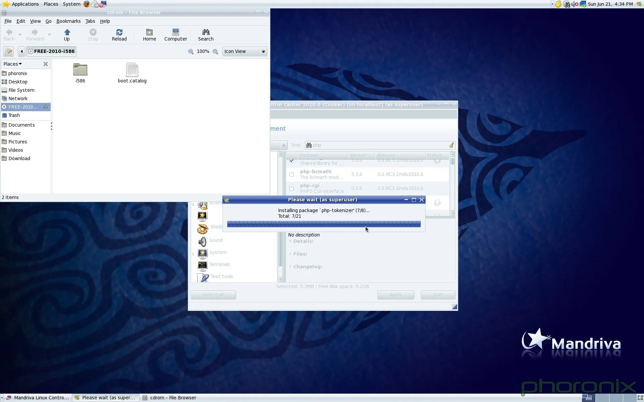Expand the System category tree node
644x402 pixels.
point(194,254)
